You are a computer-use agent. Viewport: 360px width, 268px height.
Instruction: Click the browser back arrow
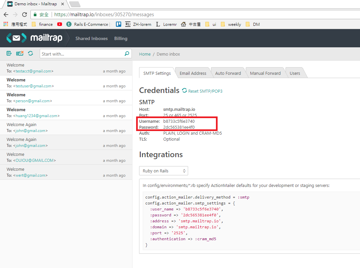pos(6,14)
